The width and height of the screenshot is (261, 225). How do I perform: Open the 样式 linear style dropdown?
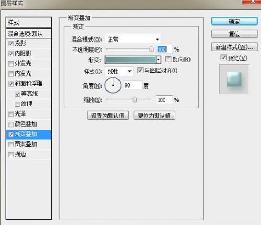(119, 71)
